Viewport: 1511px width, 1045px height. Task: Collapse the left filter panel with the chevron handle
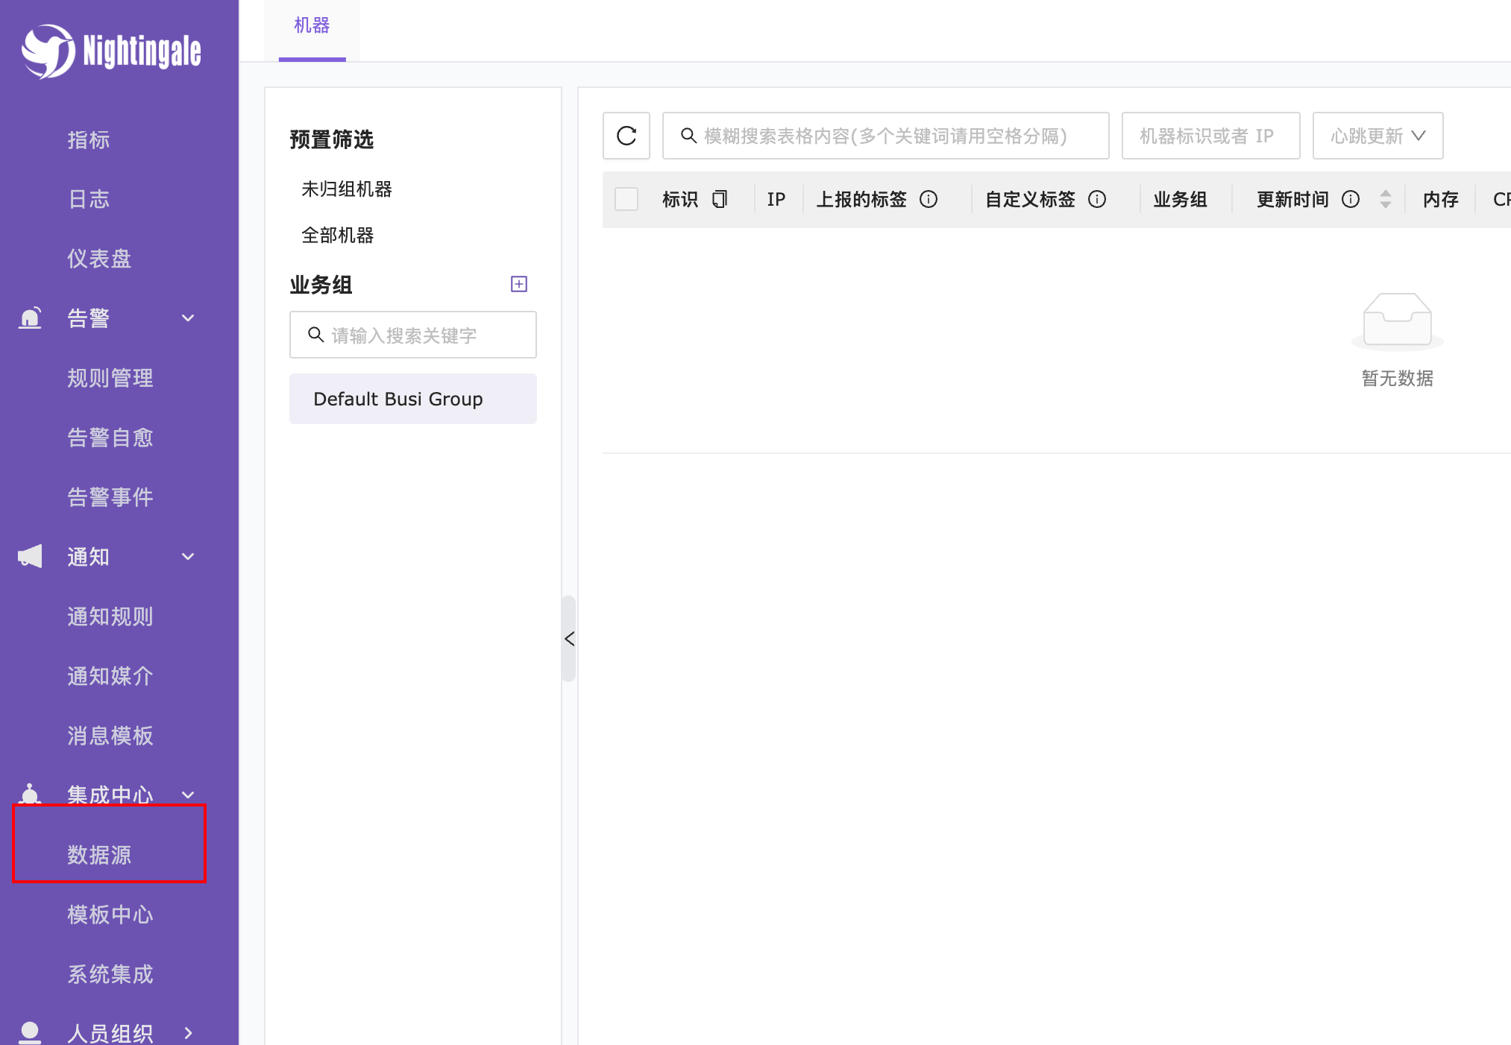(x=569, y=640)
